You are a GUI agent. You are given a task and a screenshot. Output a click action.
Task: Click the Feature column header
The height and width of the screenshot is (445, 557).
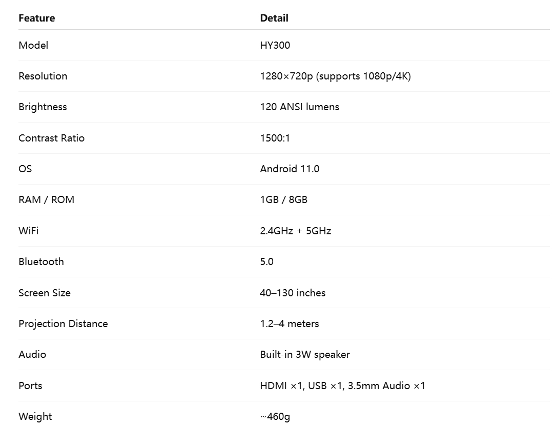point(36,18)
